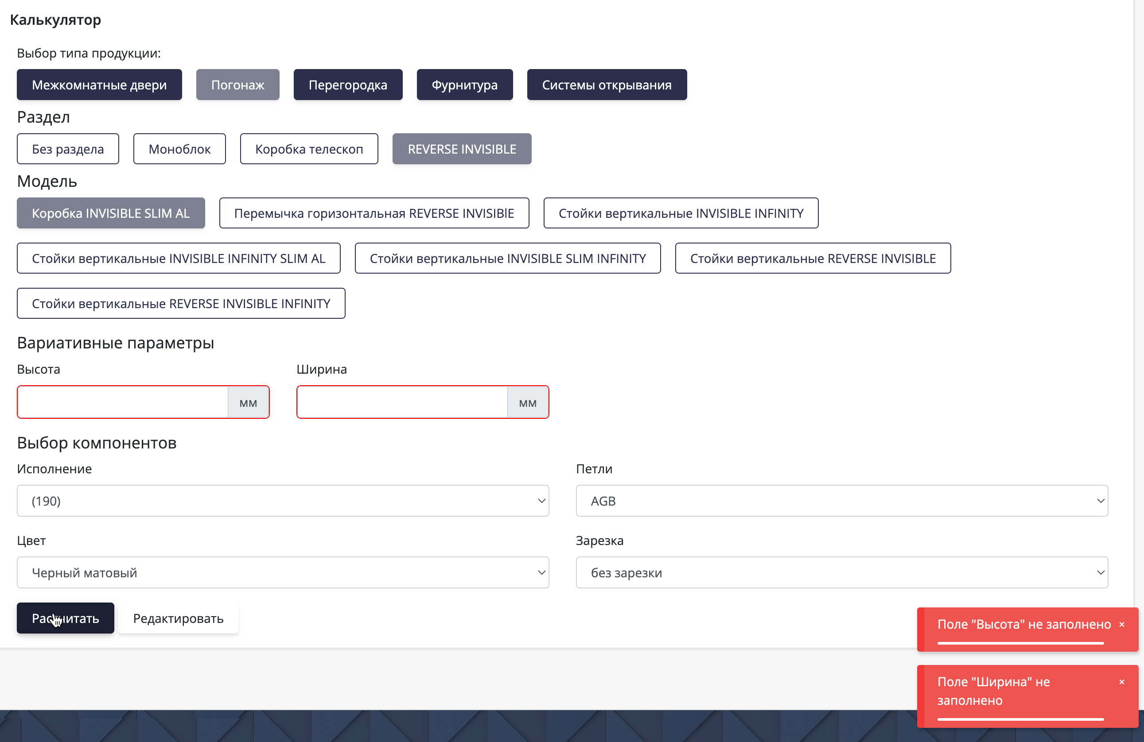
Task: Pick the Без раздела section option
Action: click(68, 149)
